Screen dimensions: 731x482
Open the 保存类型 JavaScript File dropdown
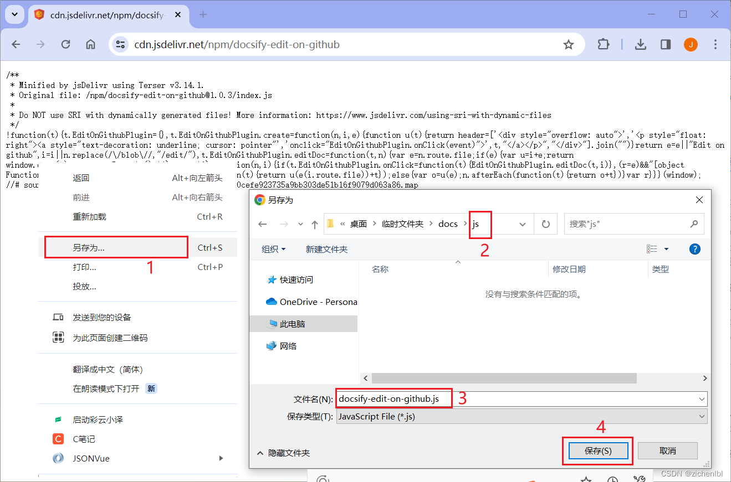[522, 417]
